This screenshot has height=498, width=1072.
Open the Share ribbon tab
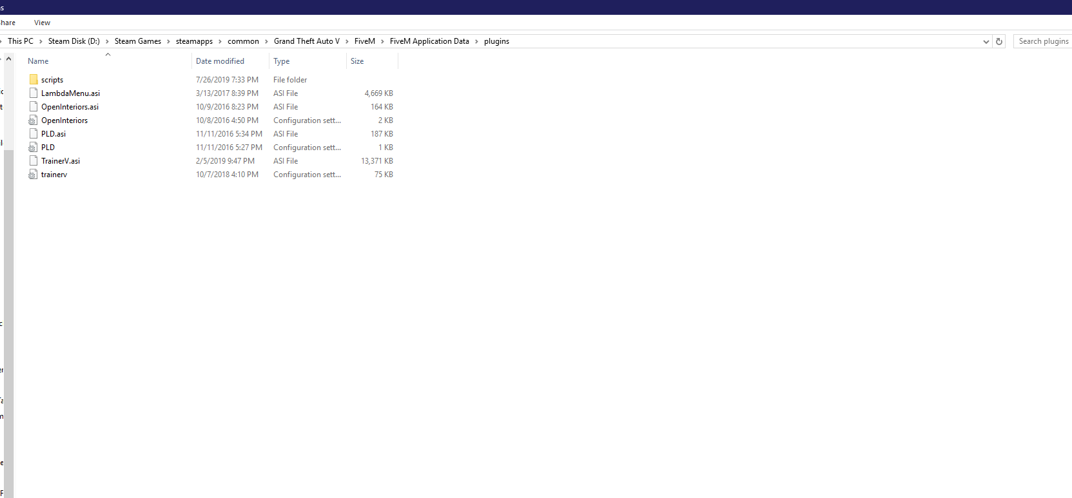pyautogui.click(x=8, y=23)
